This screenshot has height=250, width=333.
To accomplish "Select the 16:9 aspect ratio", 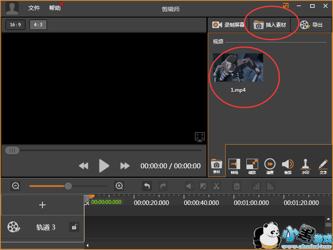I will click(15, 25).
